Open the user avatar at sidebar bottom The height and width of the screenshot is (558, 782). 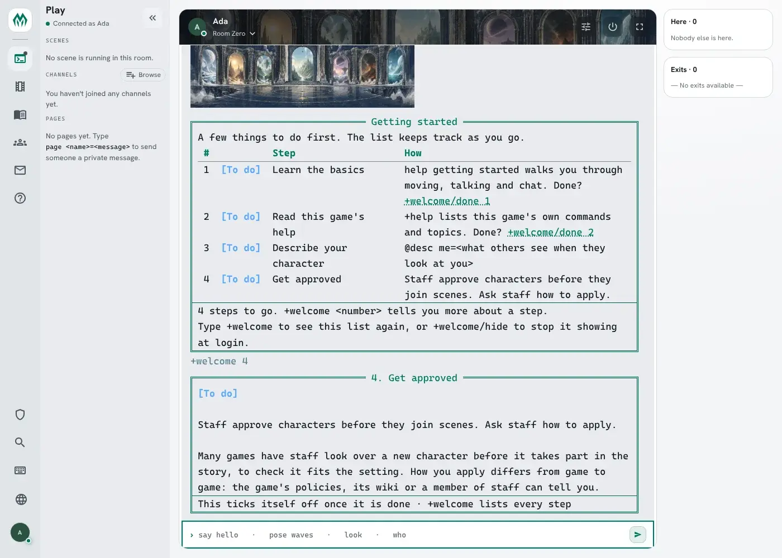pyautogui.click(x=20, y=532)
